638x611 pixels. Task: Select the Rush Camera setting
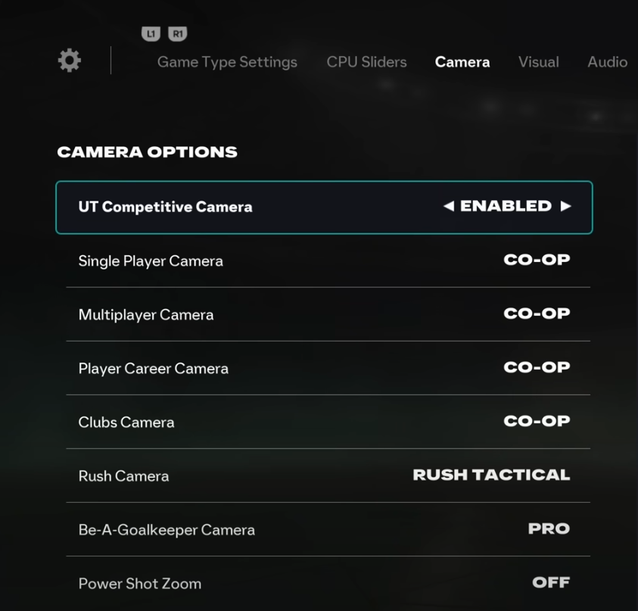pos(328,476)
